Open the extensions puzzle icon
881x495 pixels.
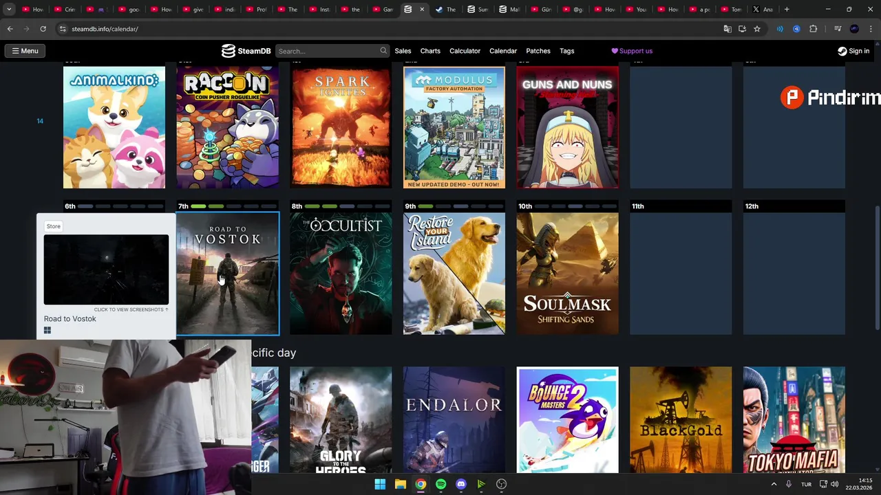pyautogui.click(x=814, y=29)
